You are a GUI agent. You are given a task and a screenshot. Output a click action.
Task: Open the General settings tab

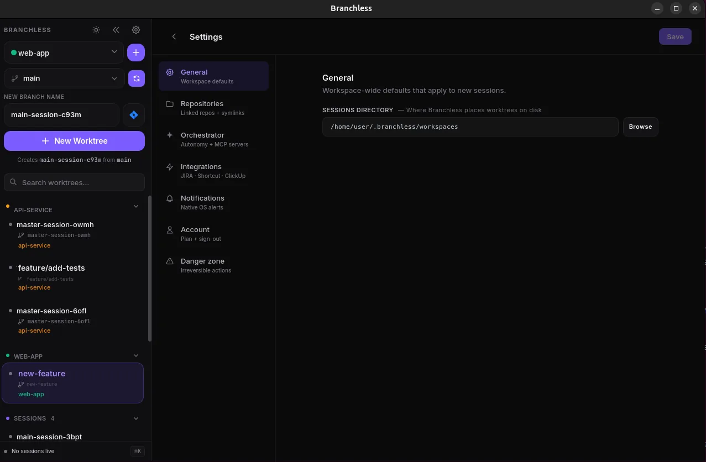point(213,76)
